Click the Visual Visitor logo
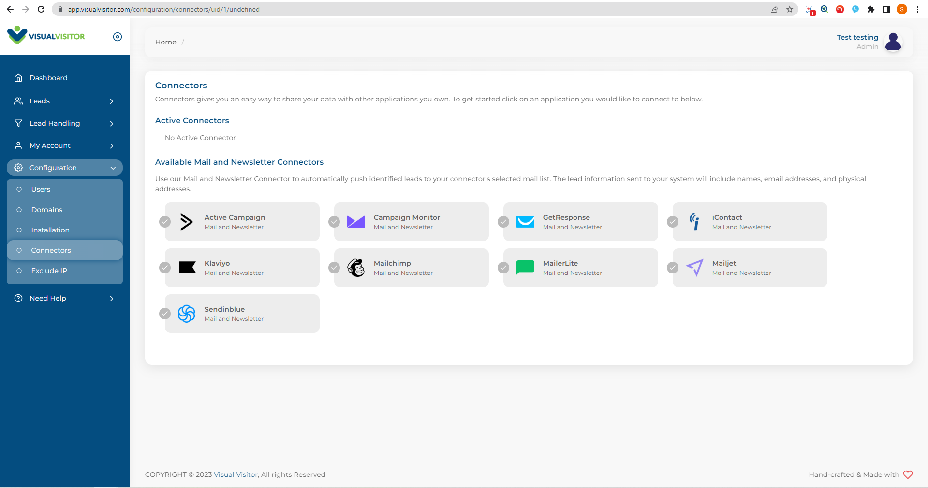The image size is (928, 488). pyautogui.click(x=46, y=36)
